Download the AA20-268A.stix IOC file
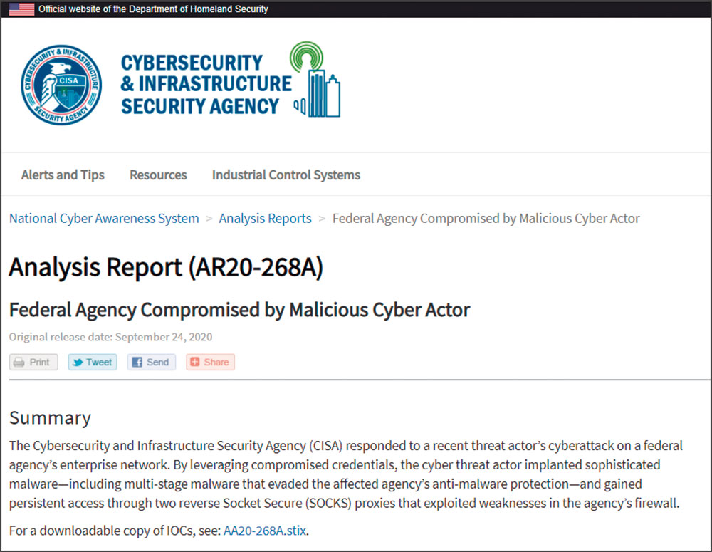 (265, 531)
